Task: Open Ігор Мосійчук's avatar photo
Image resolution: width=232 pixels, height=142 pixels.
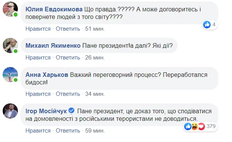Action: [10, 111]
